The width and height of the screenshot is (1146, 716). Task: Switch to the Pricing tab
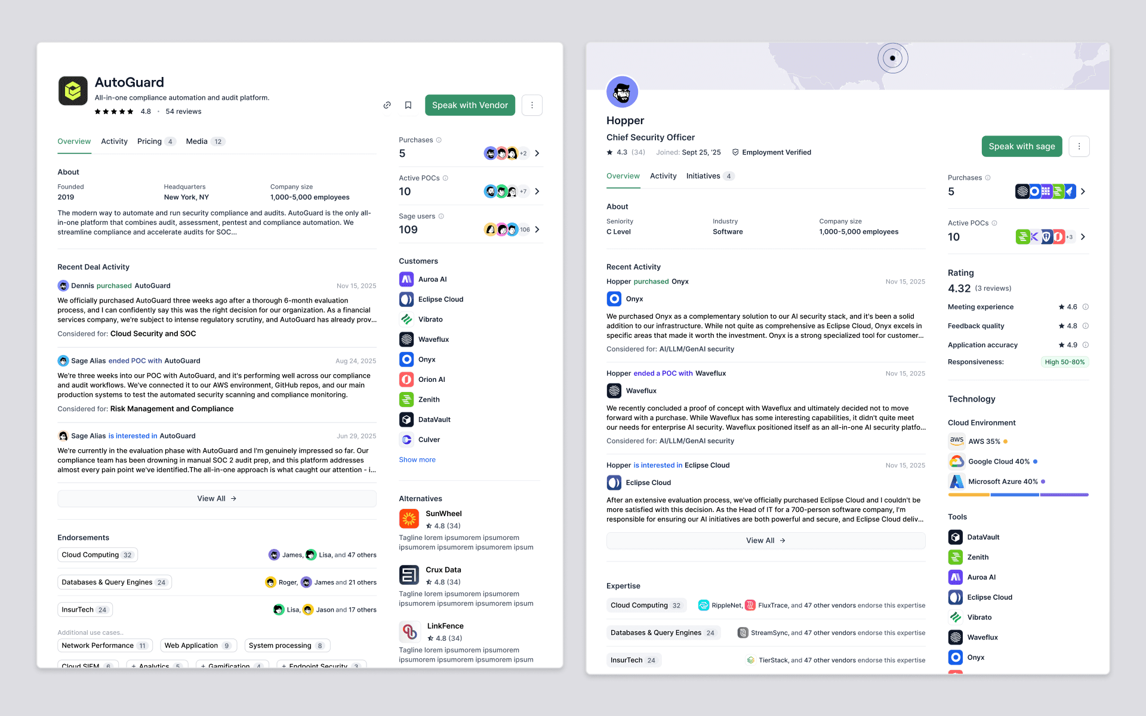(149, 141)
